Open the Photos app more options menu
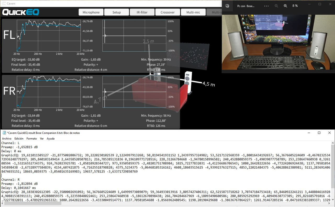Screen dimensions: 335x207 (266, 6)
